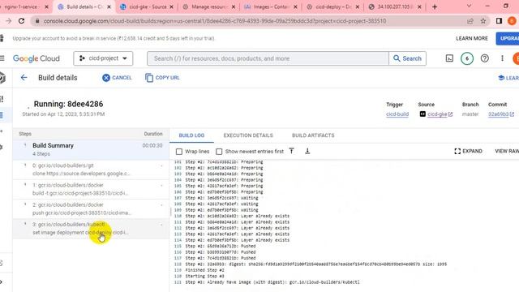519x292 pixels.
Task: Select step 0 gcr.io/cloud-builders/git
Action: [91, 170]
